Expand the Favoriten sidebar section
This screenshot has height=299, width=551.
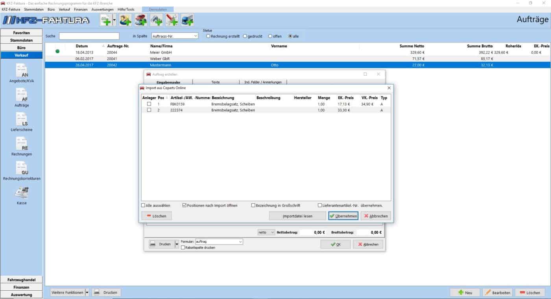(x=22, y=33)
